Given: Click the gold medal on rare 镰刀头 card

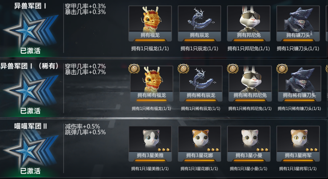Looking at the screenshot, I should [x=282, y=69].
